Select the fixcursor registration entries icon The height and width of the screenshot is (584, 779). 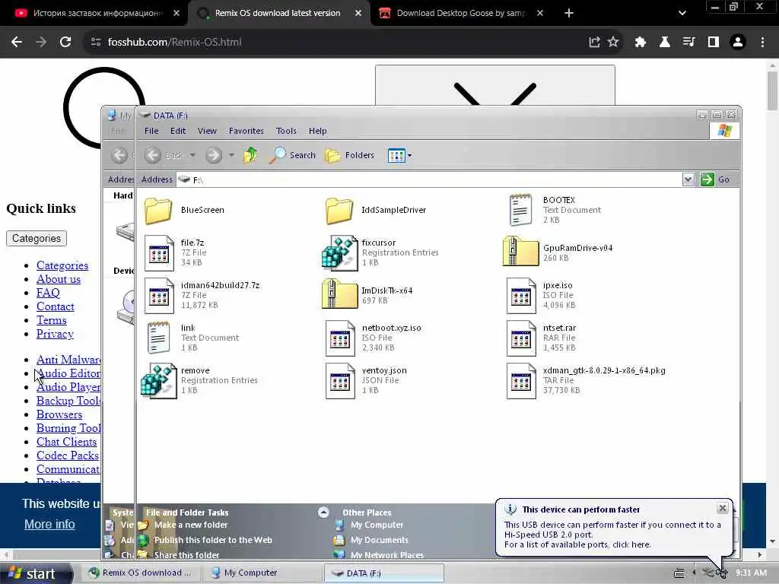340,252
